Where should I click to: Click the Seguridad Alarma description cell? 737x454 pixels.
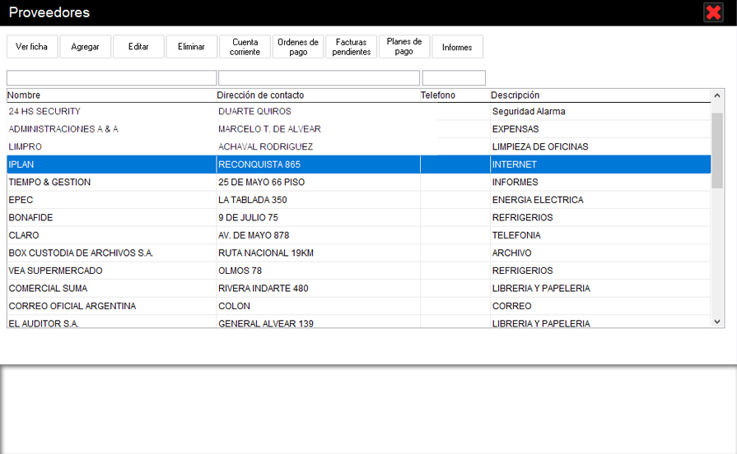[x=600, y=111]
